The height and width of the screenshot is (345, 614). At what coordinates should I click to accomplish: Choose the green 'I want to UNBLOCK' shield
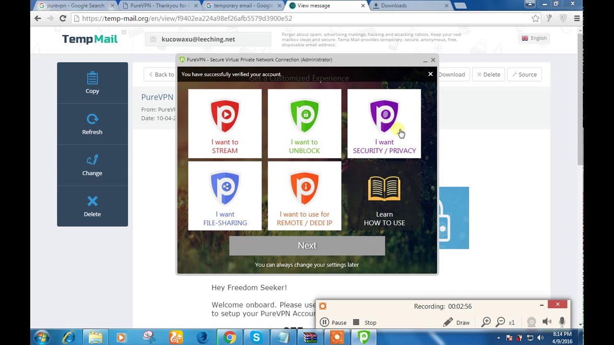304,123
